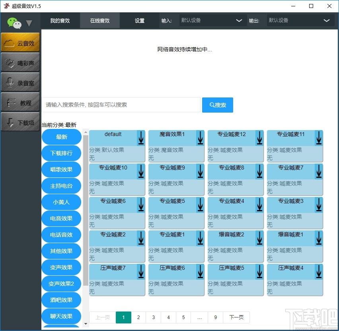This screenshot has width=339, height=331.
Task: Go to page 3
Action: click(x=154, y=317)
